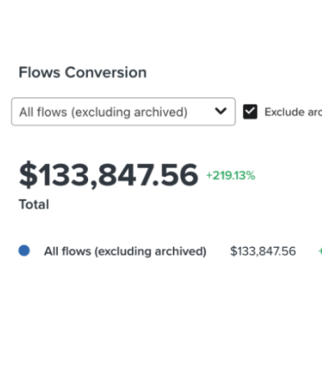Select the Flows Conversion heading

click(x=83, y=73)
